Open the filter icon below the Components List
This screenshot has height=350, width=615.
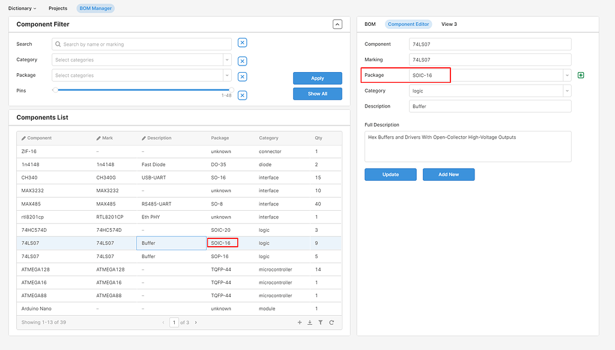click(x=321, y=322)
